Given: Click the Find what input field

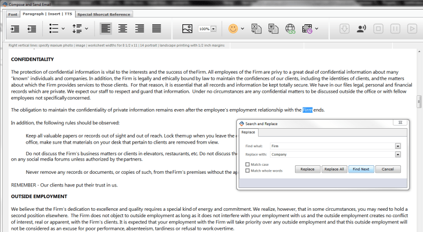Looking at the screenshot, I should 333,146.
